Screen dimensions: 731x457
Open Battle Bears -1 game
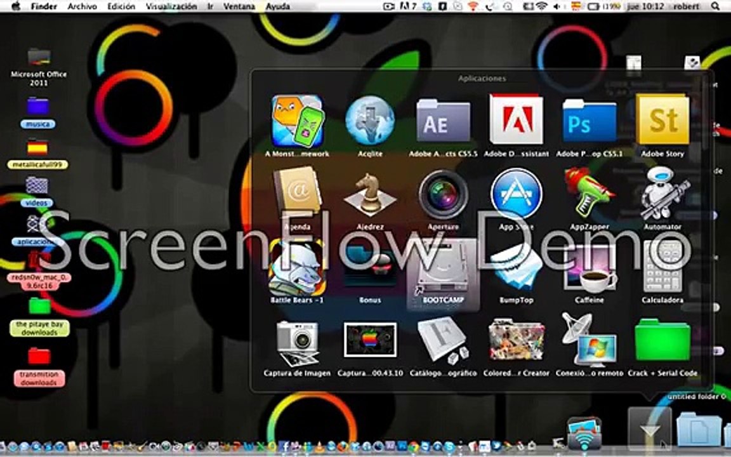tap(297, 267)
